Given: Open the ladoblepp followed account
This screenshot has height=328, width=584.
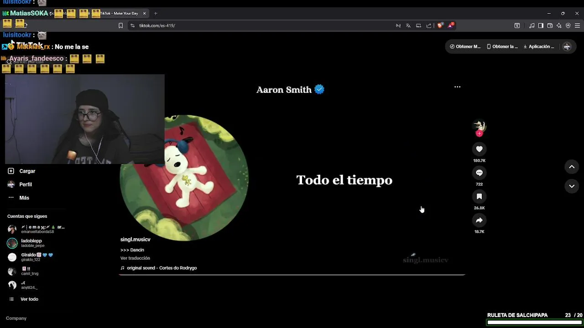Looking at the screenshot, I should [x=26, y=243].
